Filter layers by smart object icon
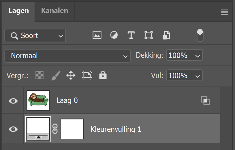235x150 pixels. [166, 35]
